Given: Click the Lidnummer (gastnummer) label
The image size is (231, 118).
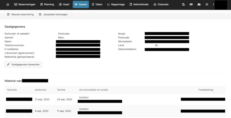Looking at the screenshot, I should tap(20, 53).
